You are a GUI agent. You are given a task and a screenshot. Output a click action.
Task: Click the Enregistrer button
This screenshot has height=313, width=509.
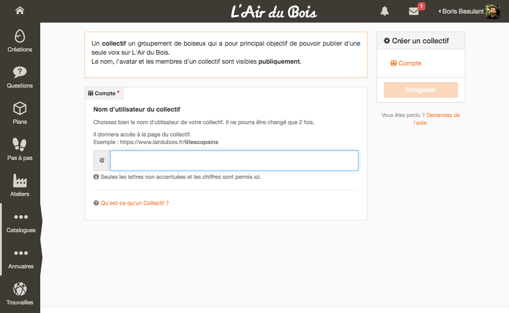pos(421,90)
